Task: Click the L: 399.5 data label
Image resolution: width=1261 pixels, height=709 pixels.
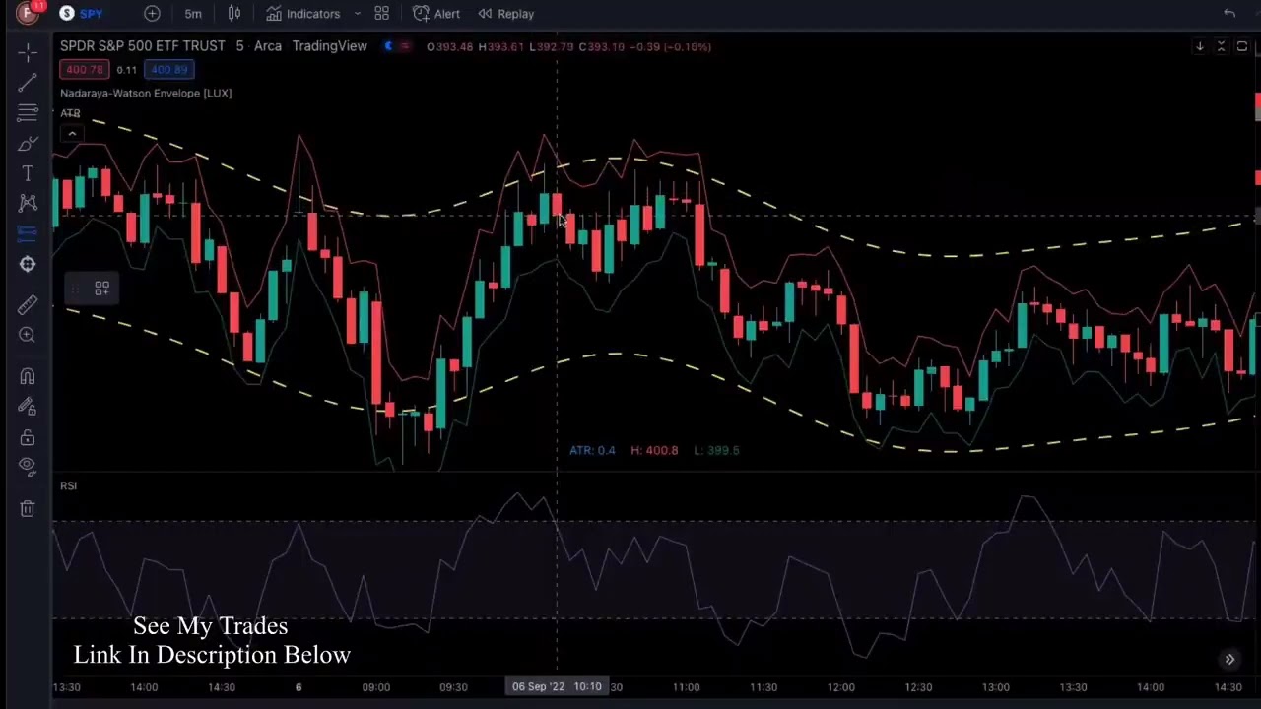Action: 716,450
